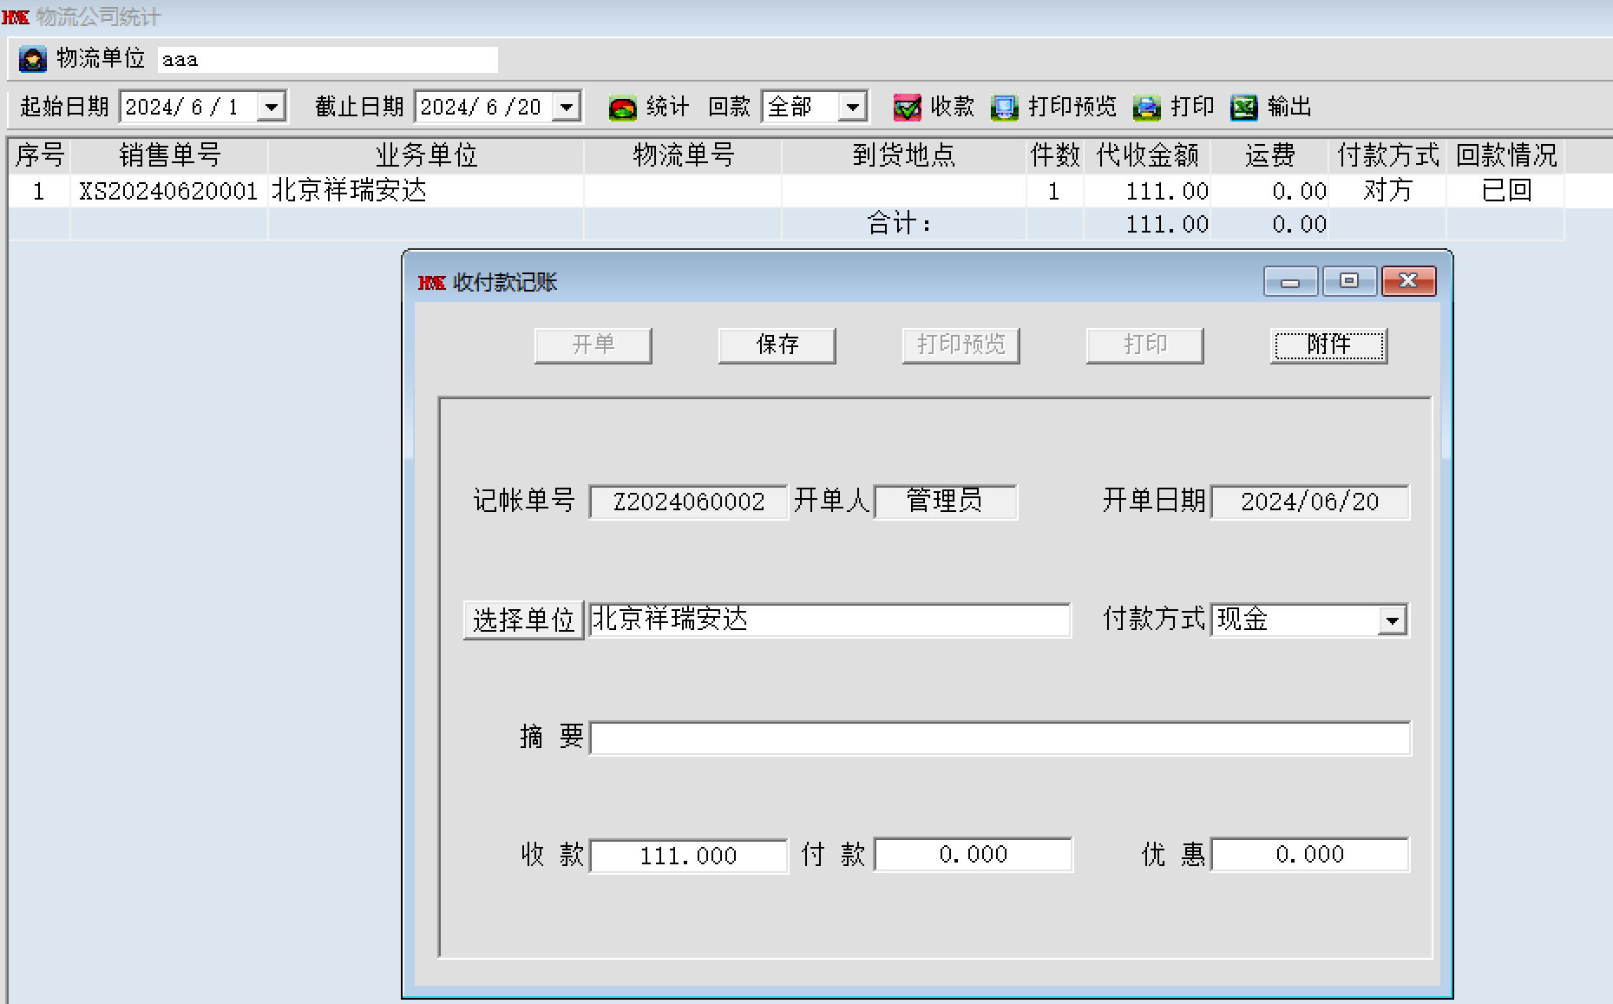Click the 物流单号 column header
The height and width of the screenshot is (1004, 1613).
coord(683,155)
